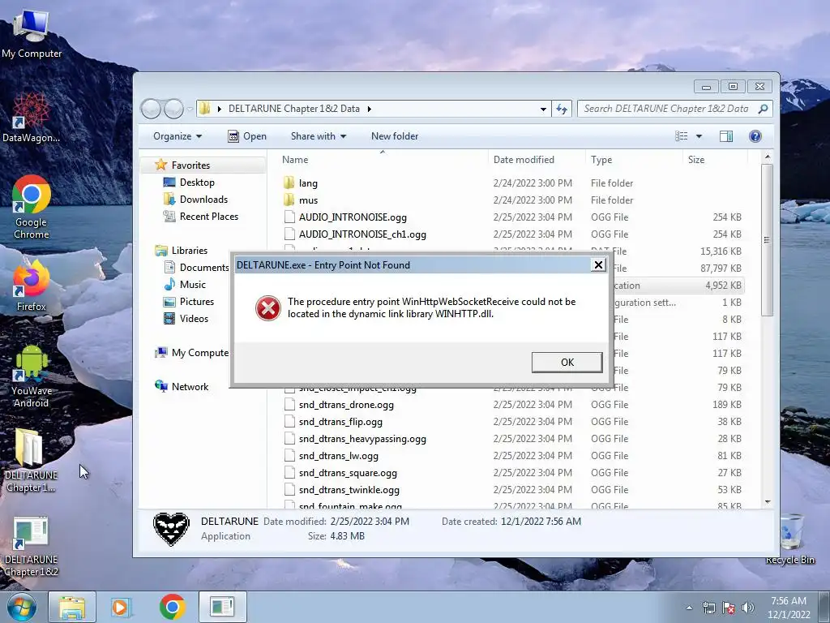Click the Explorer forward navigation button
The image size is (830, 623).
(173, 109)
